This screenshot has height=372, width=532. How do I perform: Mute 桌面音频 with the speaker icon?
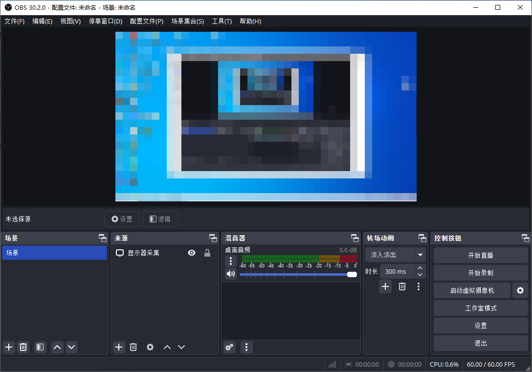[x=230, y=274]
